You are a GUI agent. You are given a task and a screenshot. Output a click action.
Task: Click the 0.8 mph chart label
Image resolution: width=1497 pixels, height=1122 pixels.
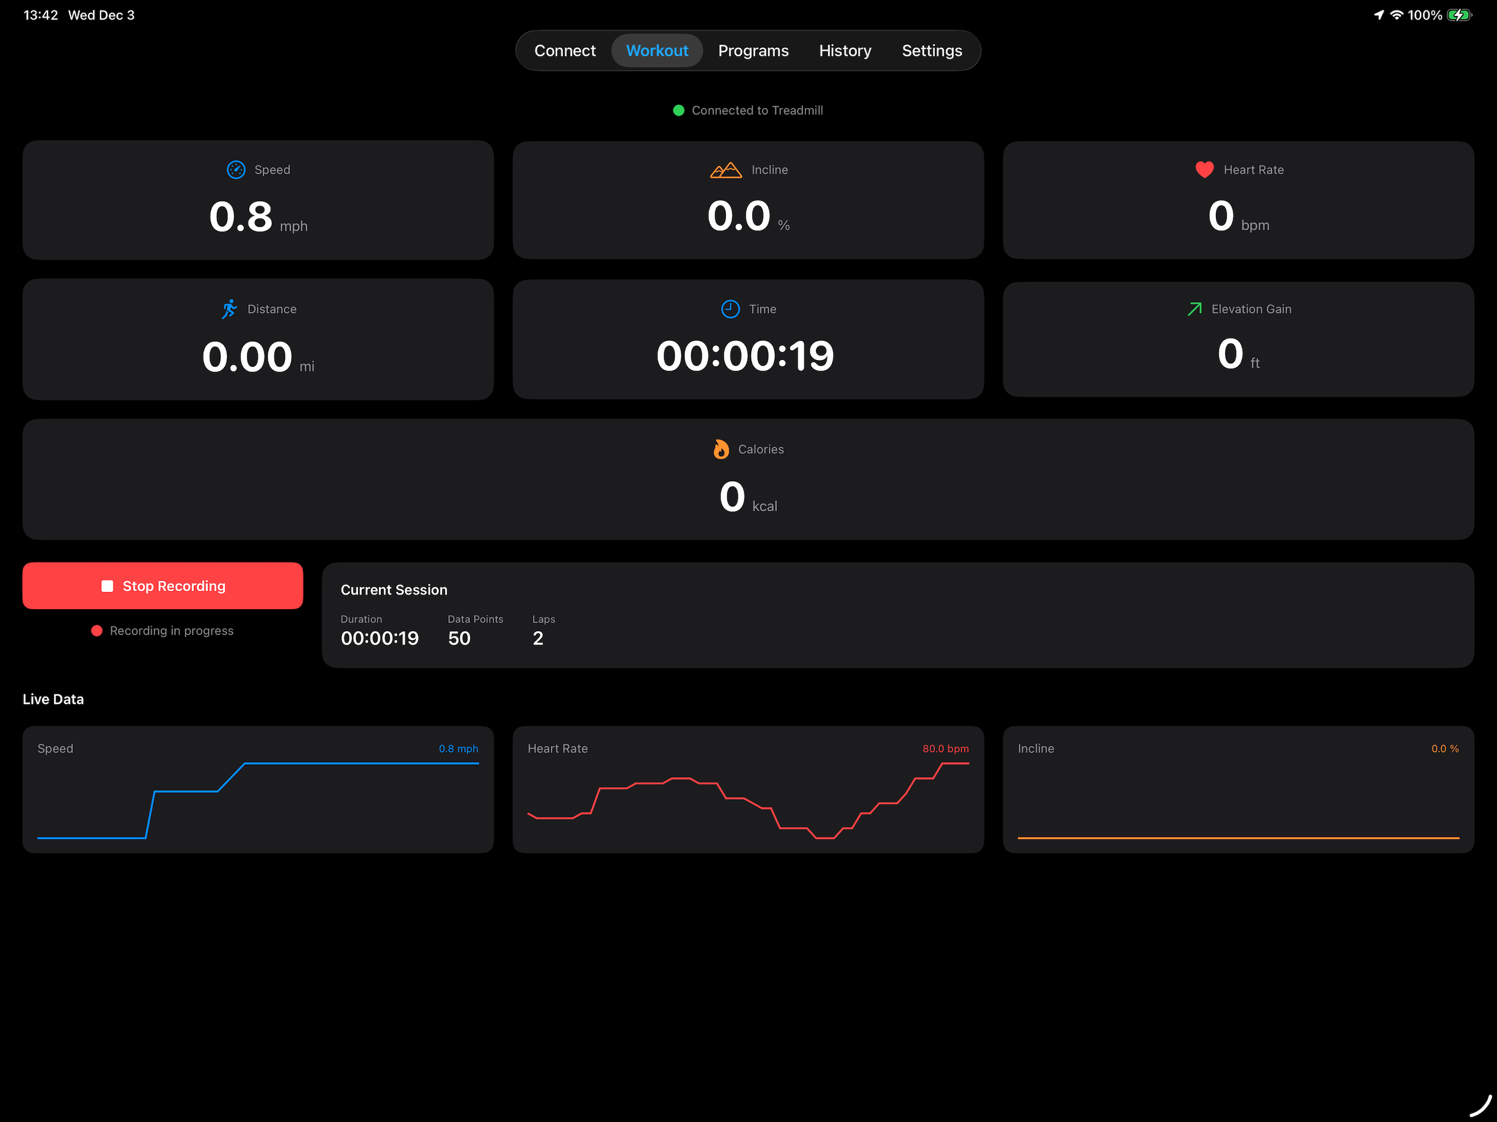pyautogui.click(x=458, y=748)
